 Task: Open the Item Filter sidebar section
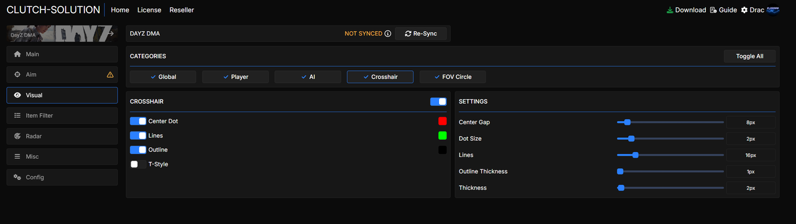tap(62, 115)
